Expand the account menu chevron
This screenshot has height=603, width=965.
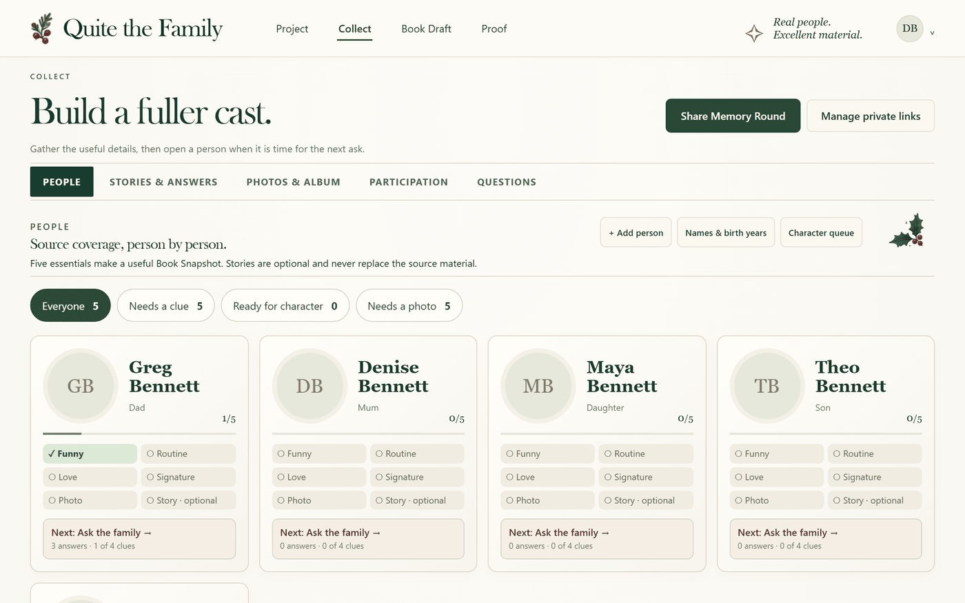(x=932, y=32)
